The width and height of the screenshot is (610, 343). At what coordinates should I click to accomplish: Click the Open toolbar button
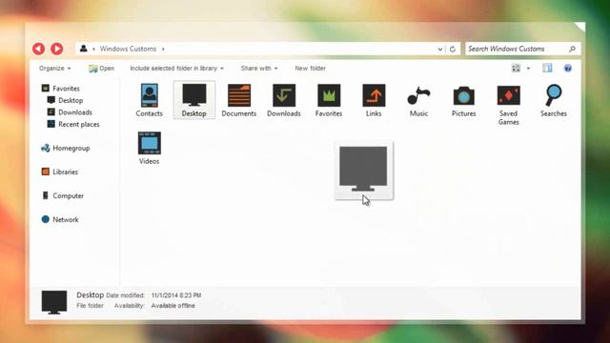(x=102, y=68)
